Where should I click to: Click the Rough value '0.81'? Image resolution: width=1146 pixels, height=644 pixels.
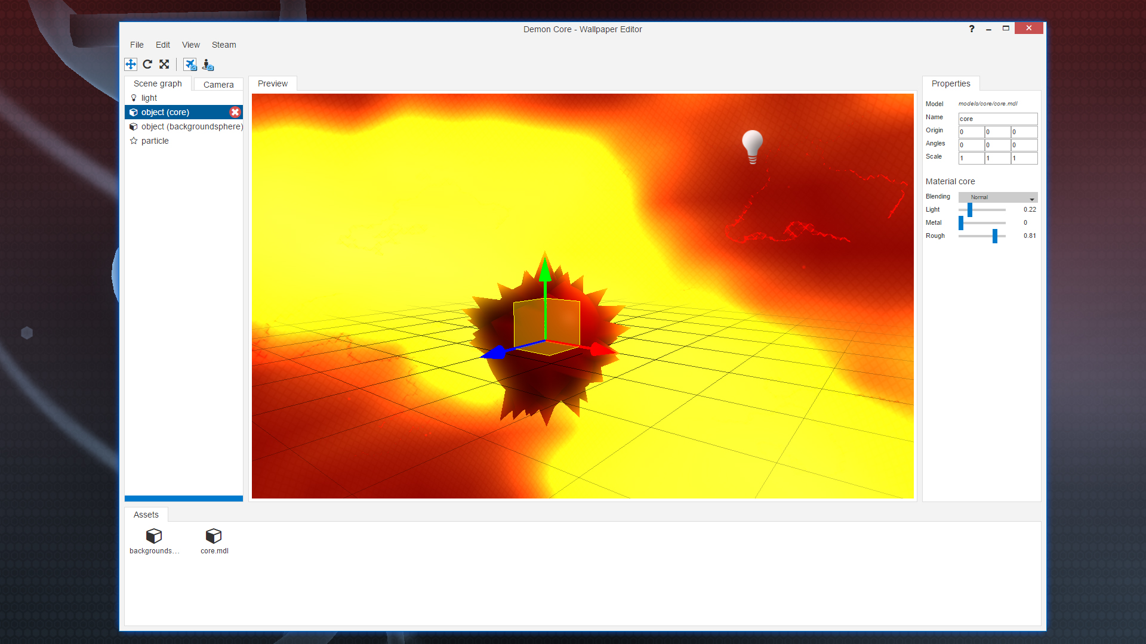coord(1030,236)
